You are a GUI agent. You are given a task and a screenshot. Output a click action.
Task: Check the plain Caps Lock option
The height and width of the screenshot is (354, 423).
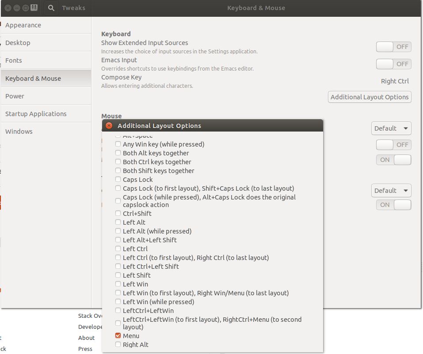[118, 179]
